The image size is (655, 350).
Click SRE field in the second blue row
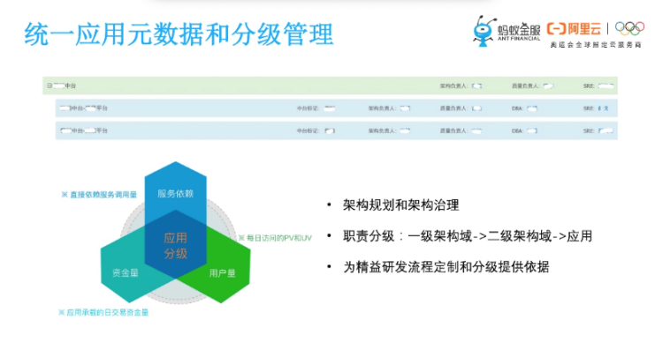[x=598, y=130]
